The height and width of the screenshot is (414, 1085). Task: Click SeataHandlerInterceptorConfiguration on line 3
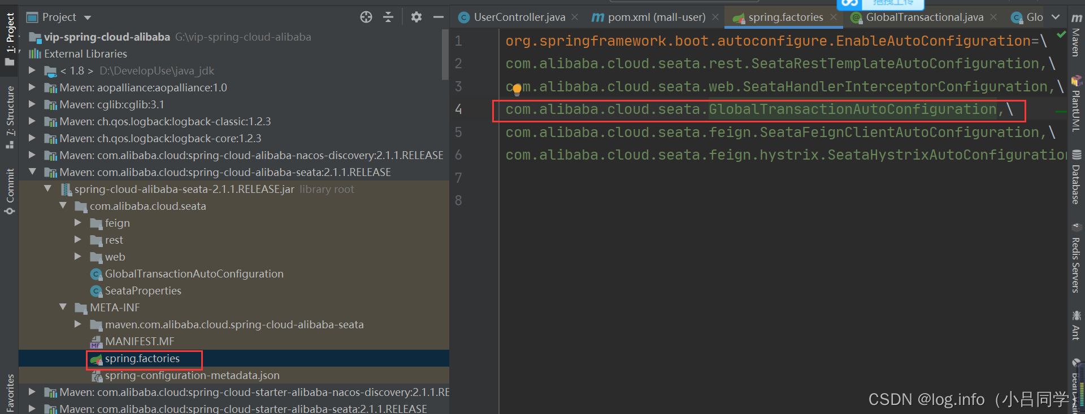895,86
